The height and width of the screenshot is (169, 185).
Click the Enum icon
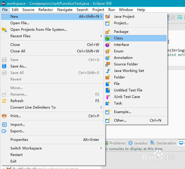tap(108, 51)
